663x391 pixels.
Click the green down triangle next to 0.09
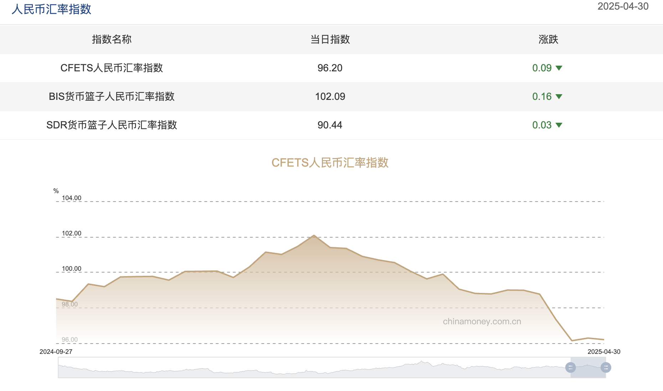[x=560, y=68]
